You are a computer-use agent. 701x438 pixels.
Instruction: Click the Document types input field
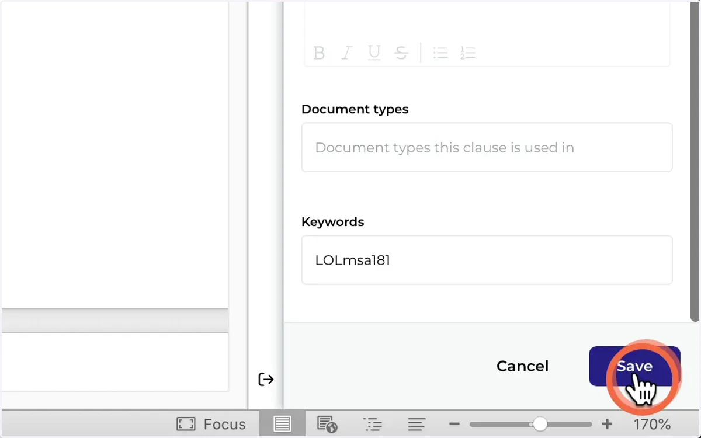coord(487,147)
